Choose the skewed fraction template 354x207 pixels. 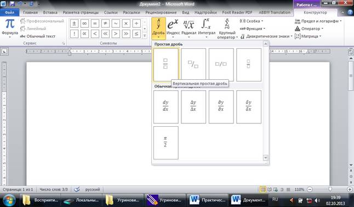193,64
